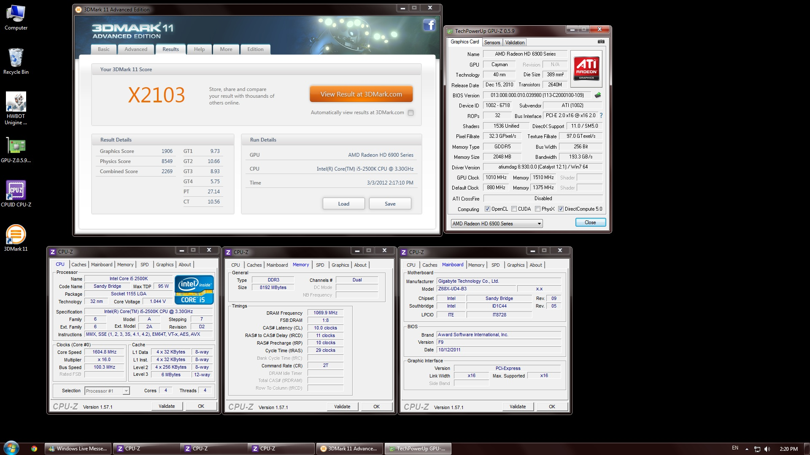The image size is (810, 455).
Task: Click Validate in the CPU tab window
Action: [167, 406]
